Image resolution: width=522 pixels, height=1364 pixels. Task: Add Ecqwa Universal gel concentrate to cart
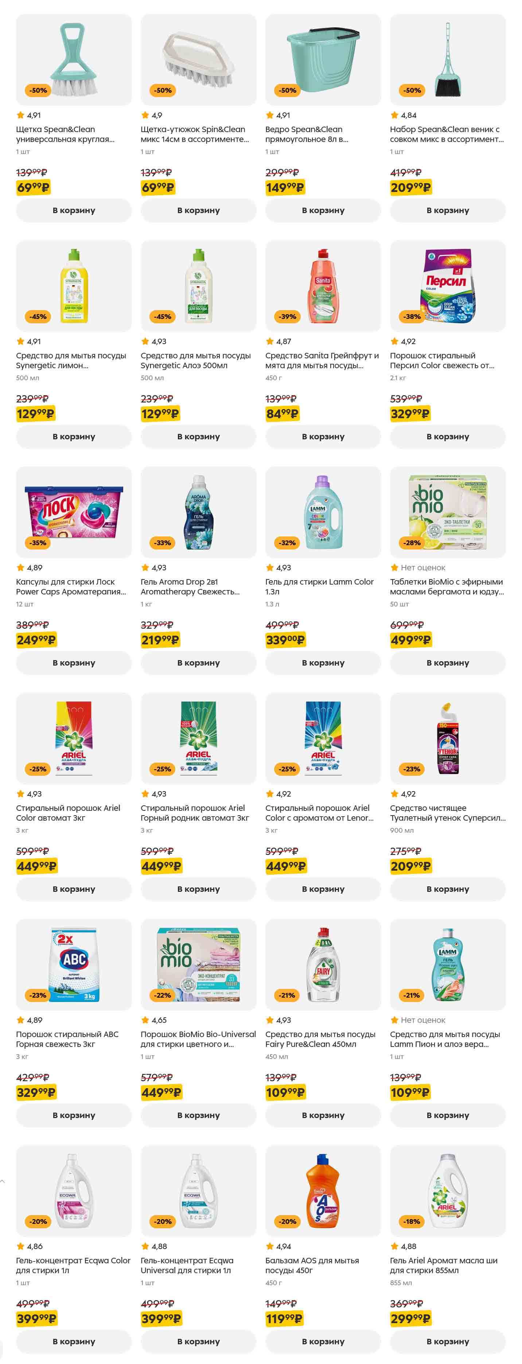[x=198, y=1342]
